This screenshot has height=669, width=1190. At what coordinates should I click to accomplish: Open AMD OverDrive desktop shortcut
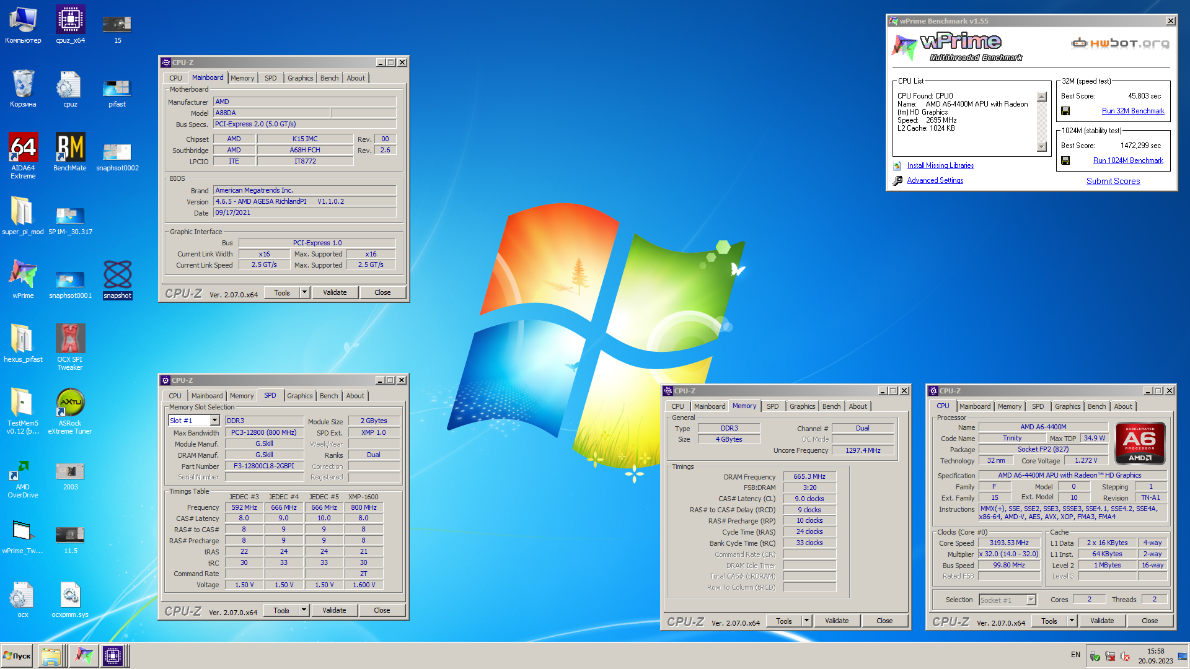point(23,479)
